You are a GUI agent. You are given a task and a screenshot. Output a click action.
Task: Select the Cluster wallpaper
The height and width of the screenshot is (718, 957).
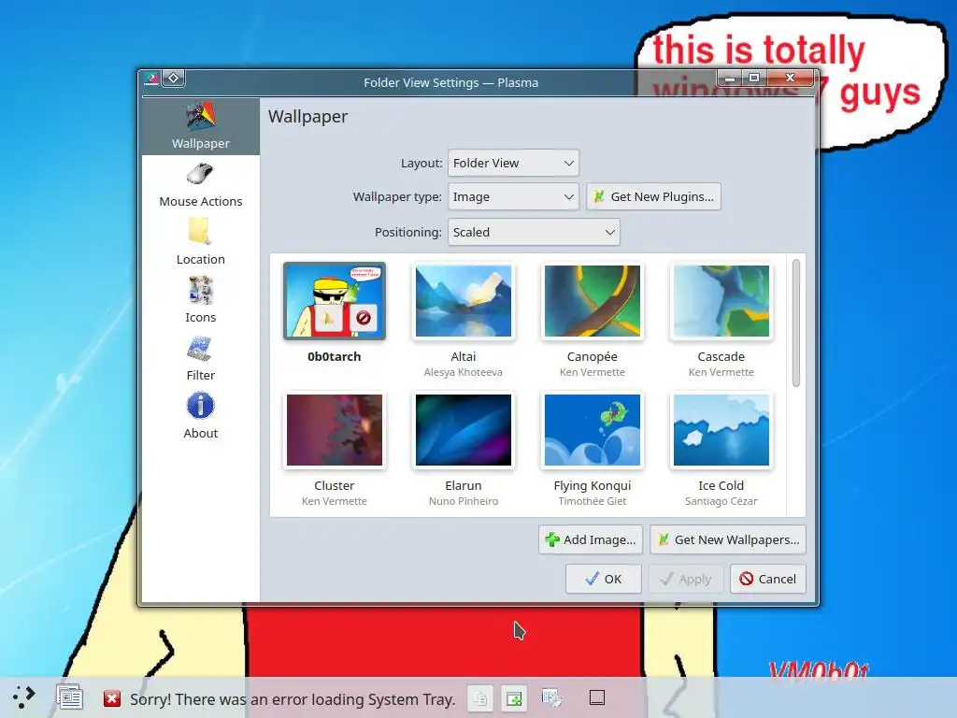(x=335, y=430)
